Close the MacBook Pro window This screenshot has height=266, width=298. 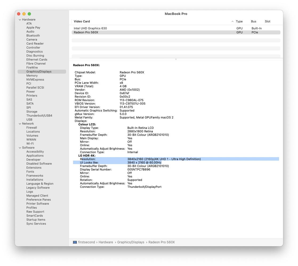click(x=19, y=14)
